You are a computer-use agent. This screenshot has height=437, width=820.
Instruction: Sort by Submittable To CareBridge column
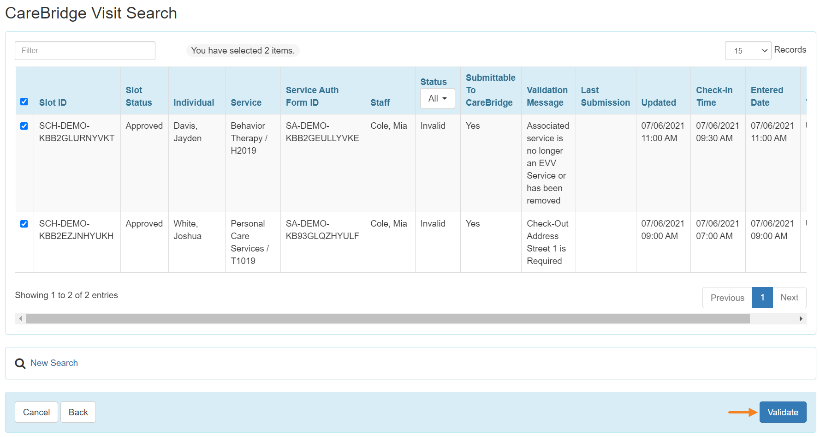(490, 90)
